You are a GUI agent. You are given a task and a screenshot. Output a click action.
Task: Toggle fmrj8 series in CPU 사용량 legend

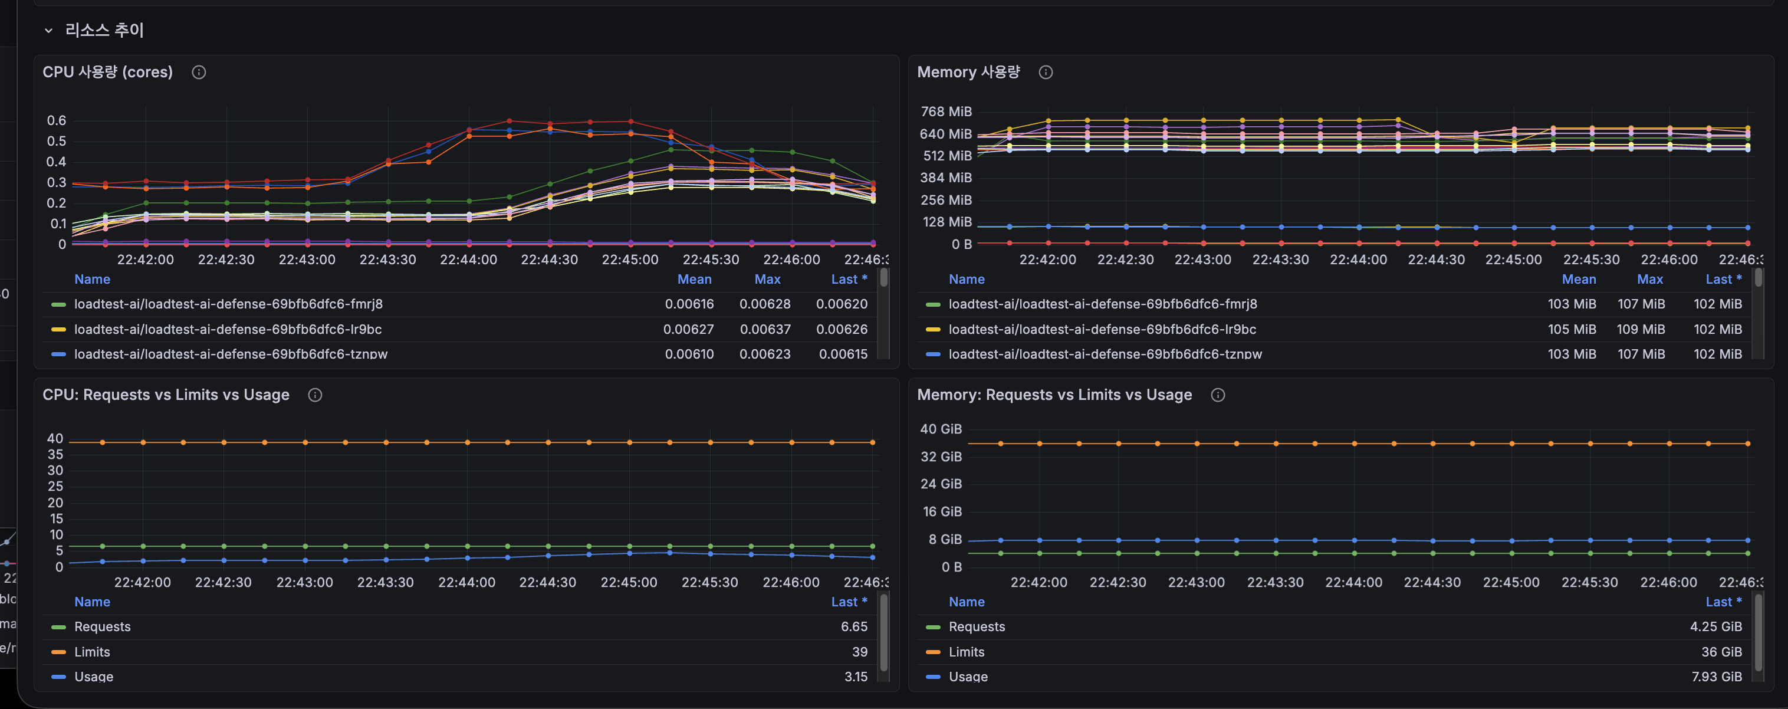[x=228, y=304]
